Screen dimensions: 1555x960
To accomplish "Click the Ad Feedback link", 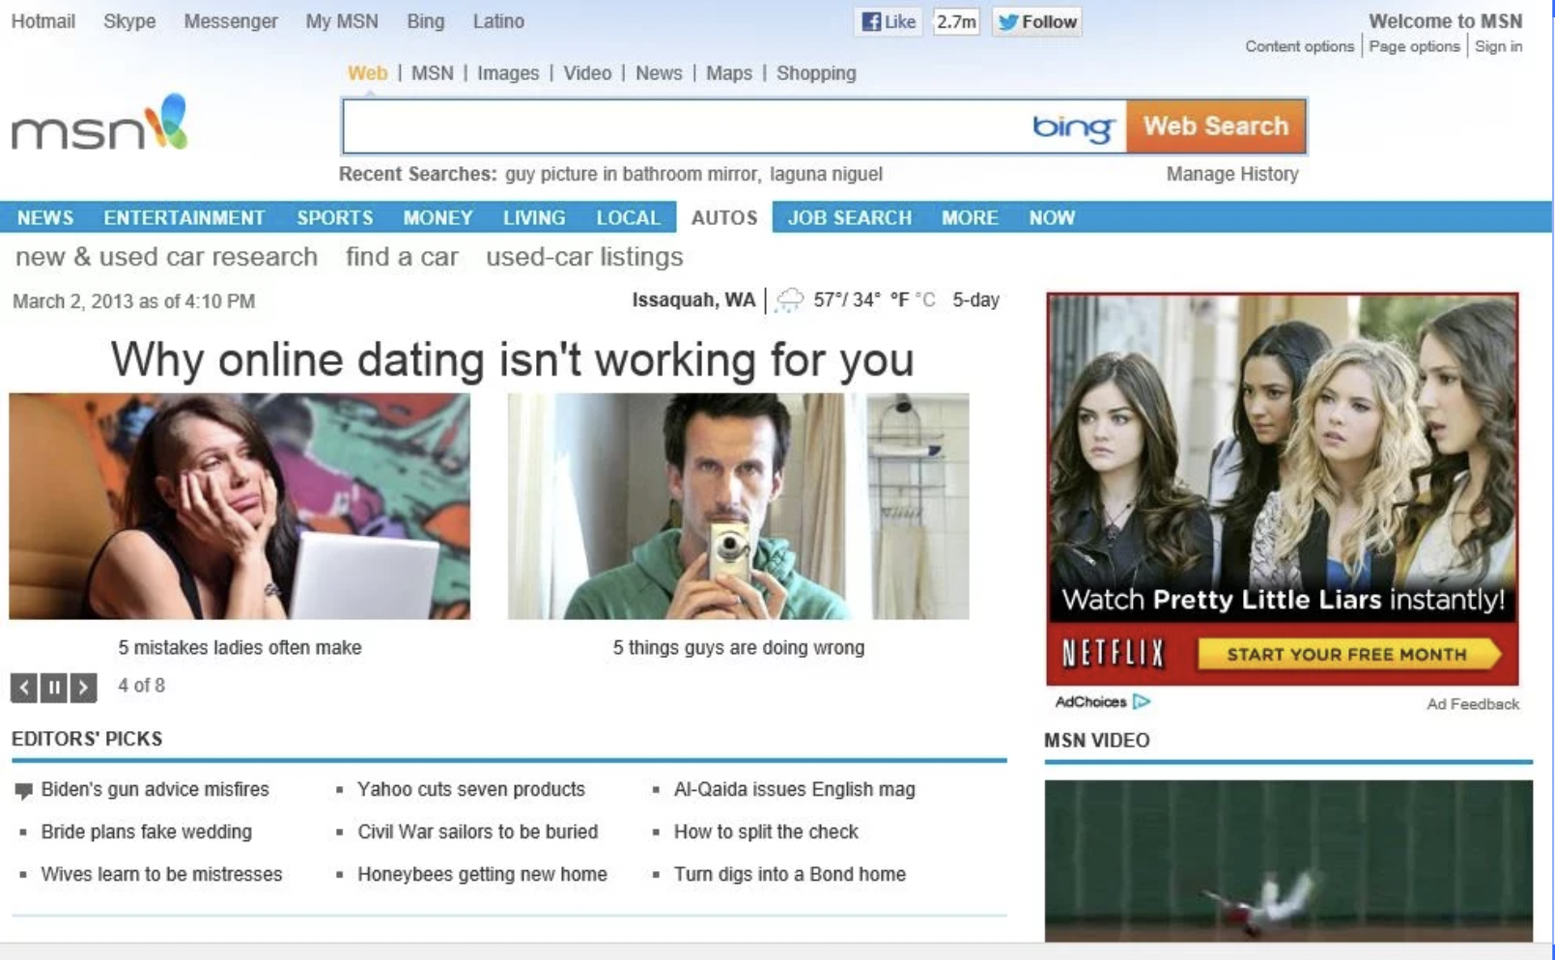I will click(1473, 704).
